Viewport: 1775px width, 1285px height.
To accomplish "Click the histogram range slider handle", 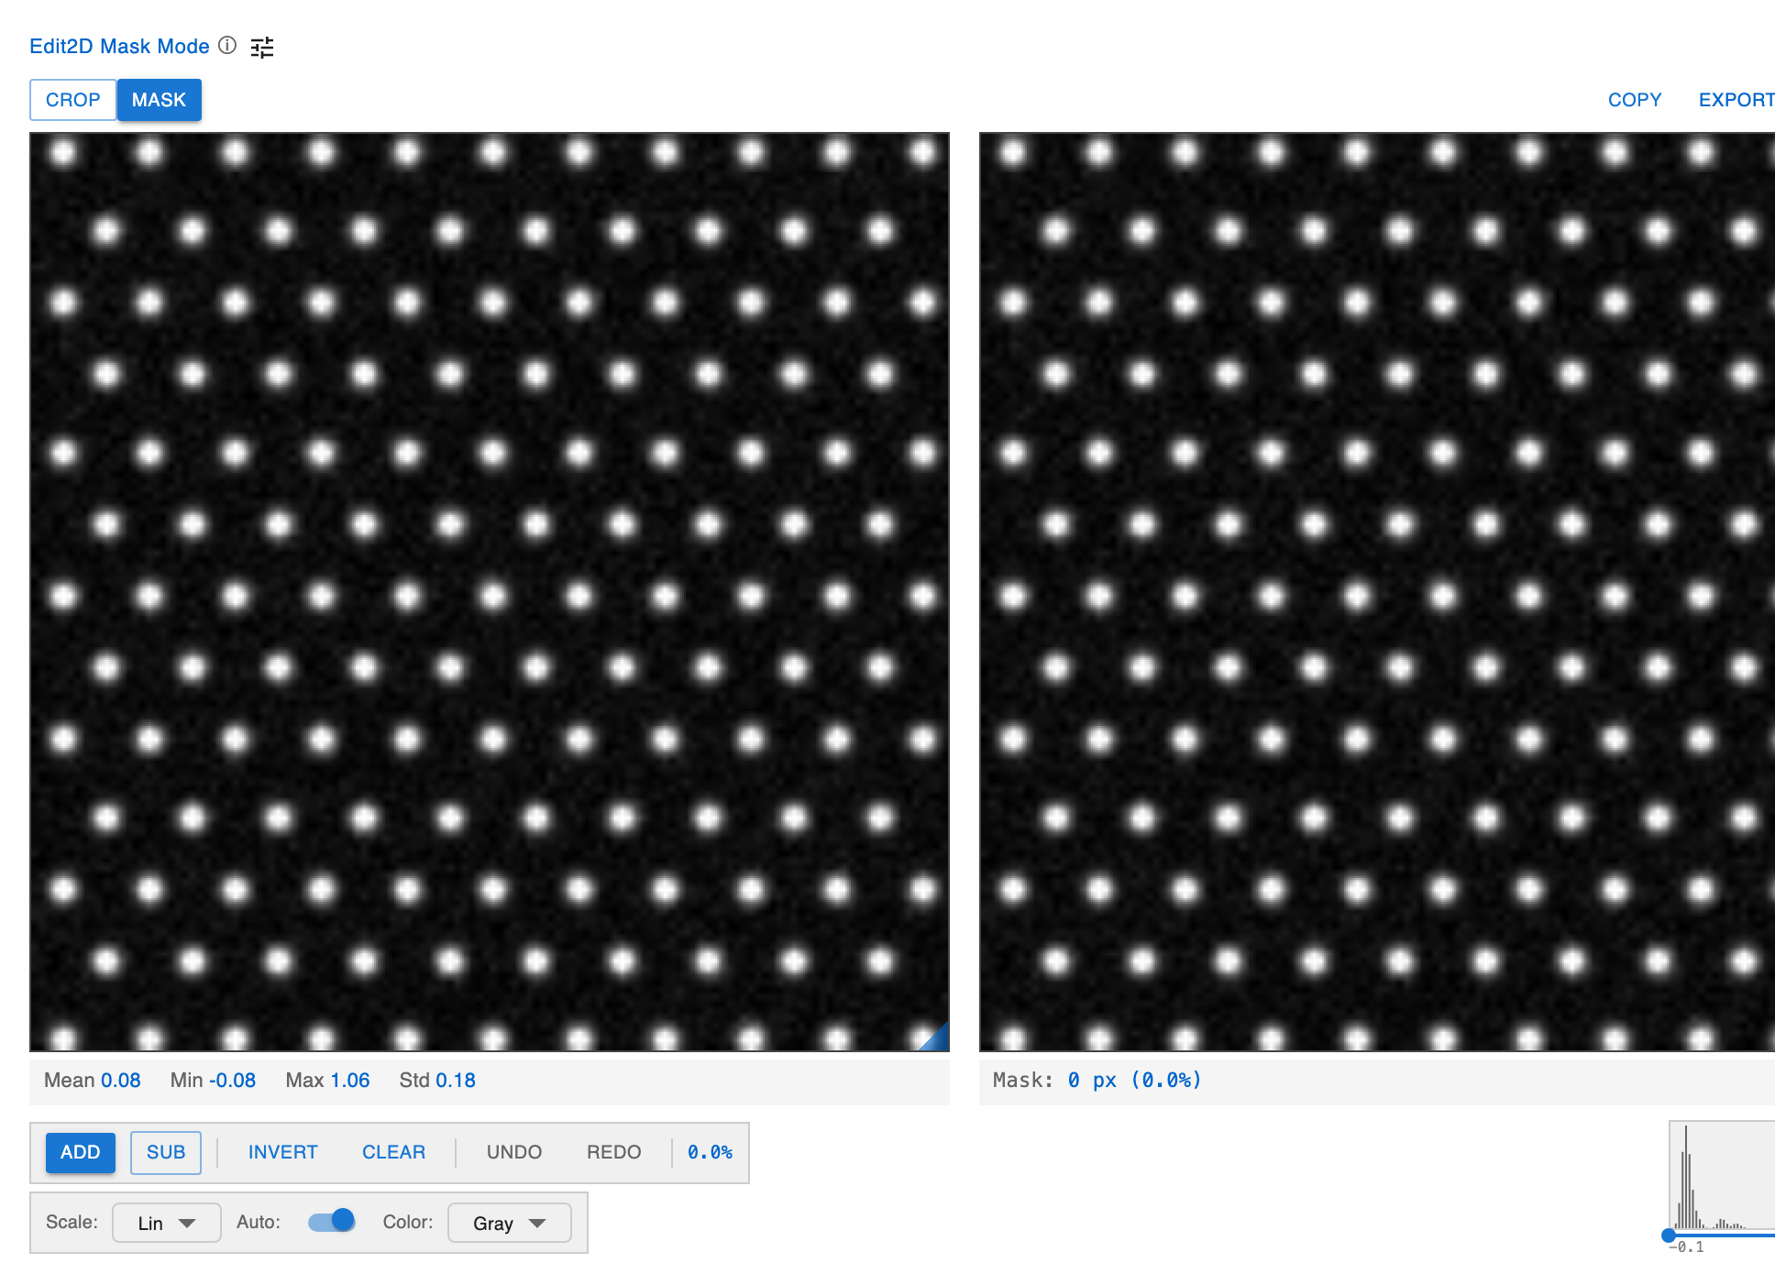I will (1669, 1235).
